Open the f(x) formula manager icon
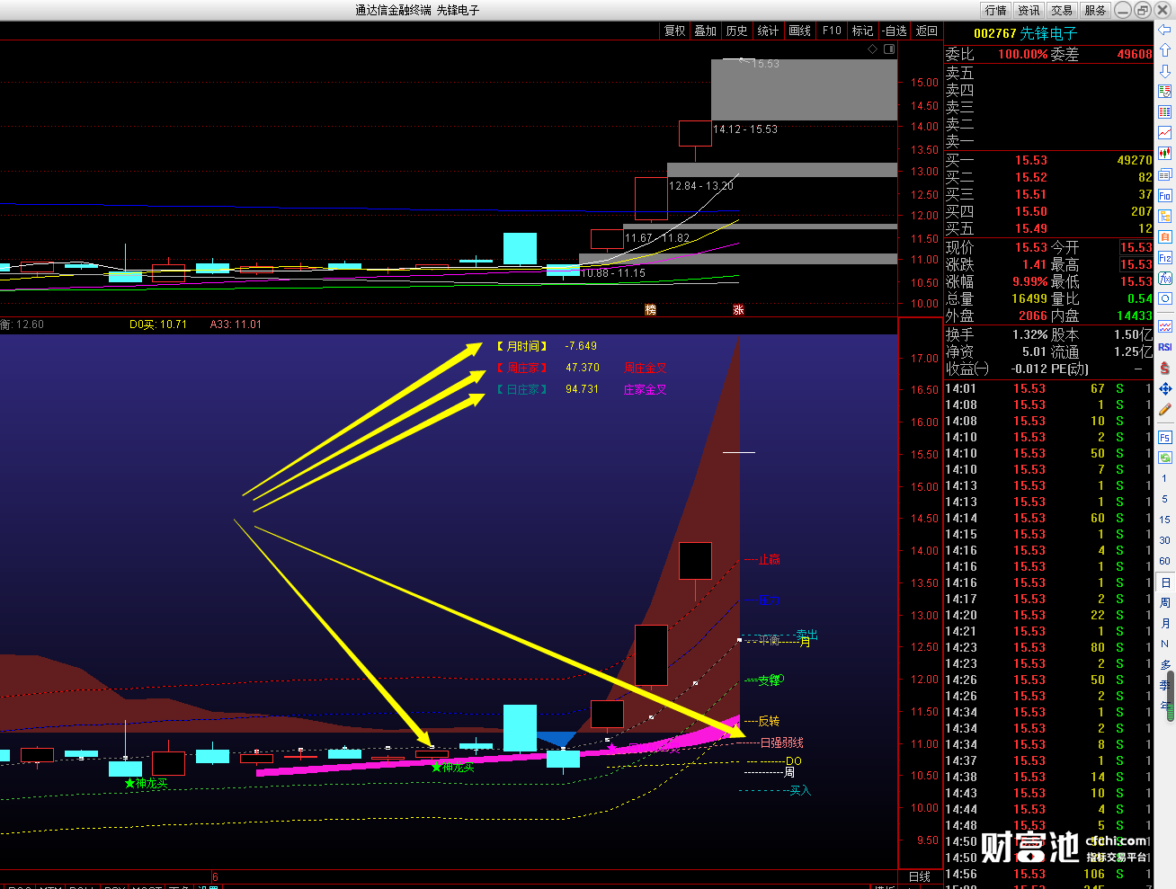This screenshot has height=889, width=1176. 1164,279
